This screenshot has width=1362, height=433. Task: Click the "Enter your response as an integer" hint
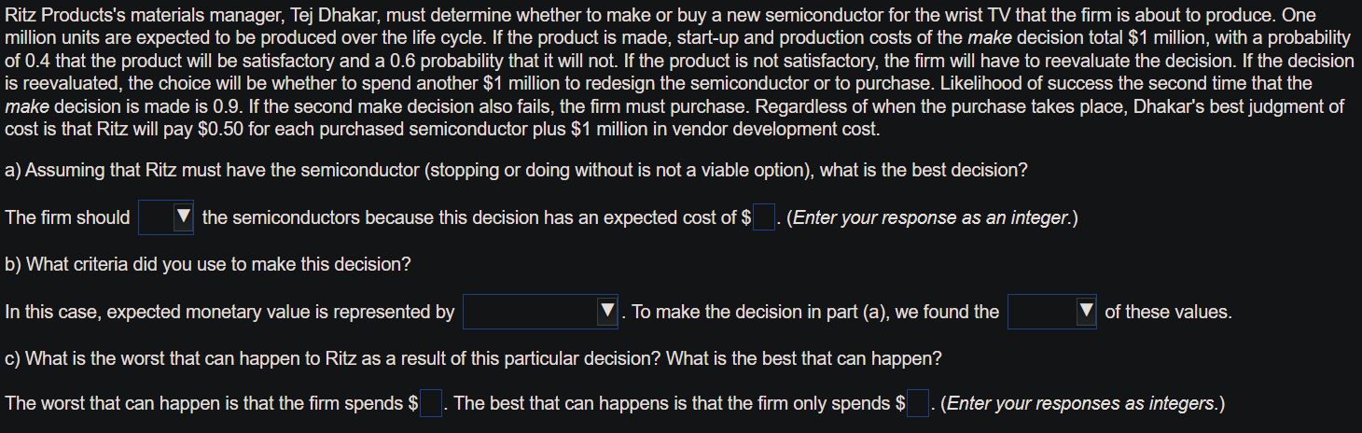[932, 218]
